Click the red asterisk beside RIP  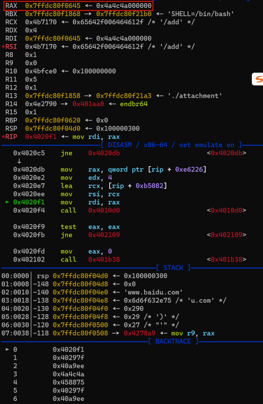coord(3,137)
